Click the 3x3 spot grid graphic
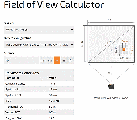 pyautogui.click(x=124, y=49)
